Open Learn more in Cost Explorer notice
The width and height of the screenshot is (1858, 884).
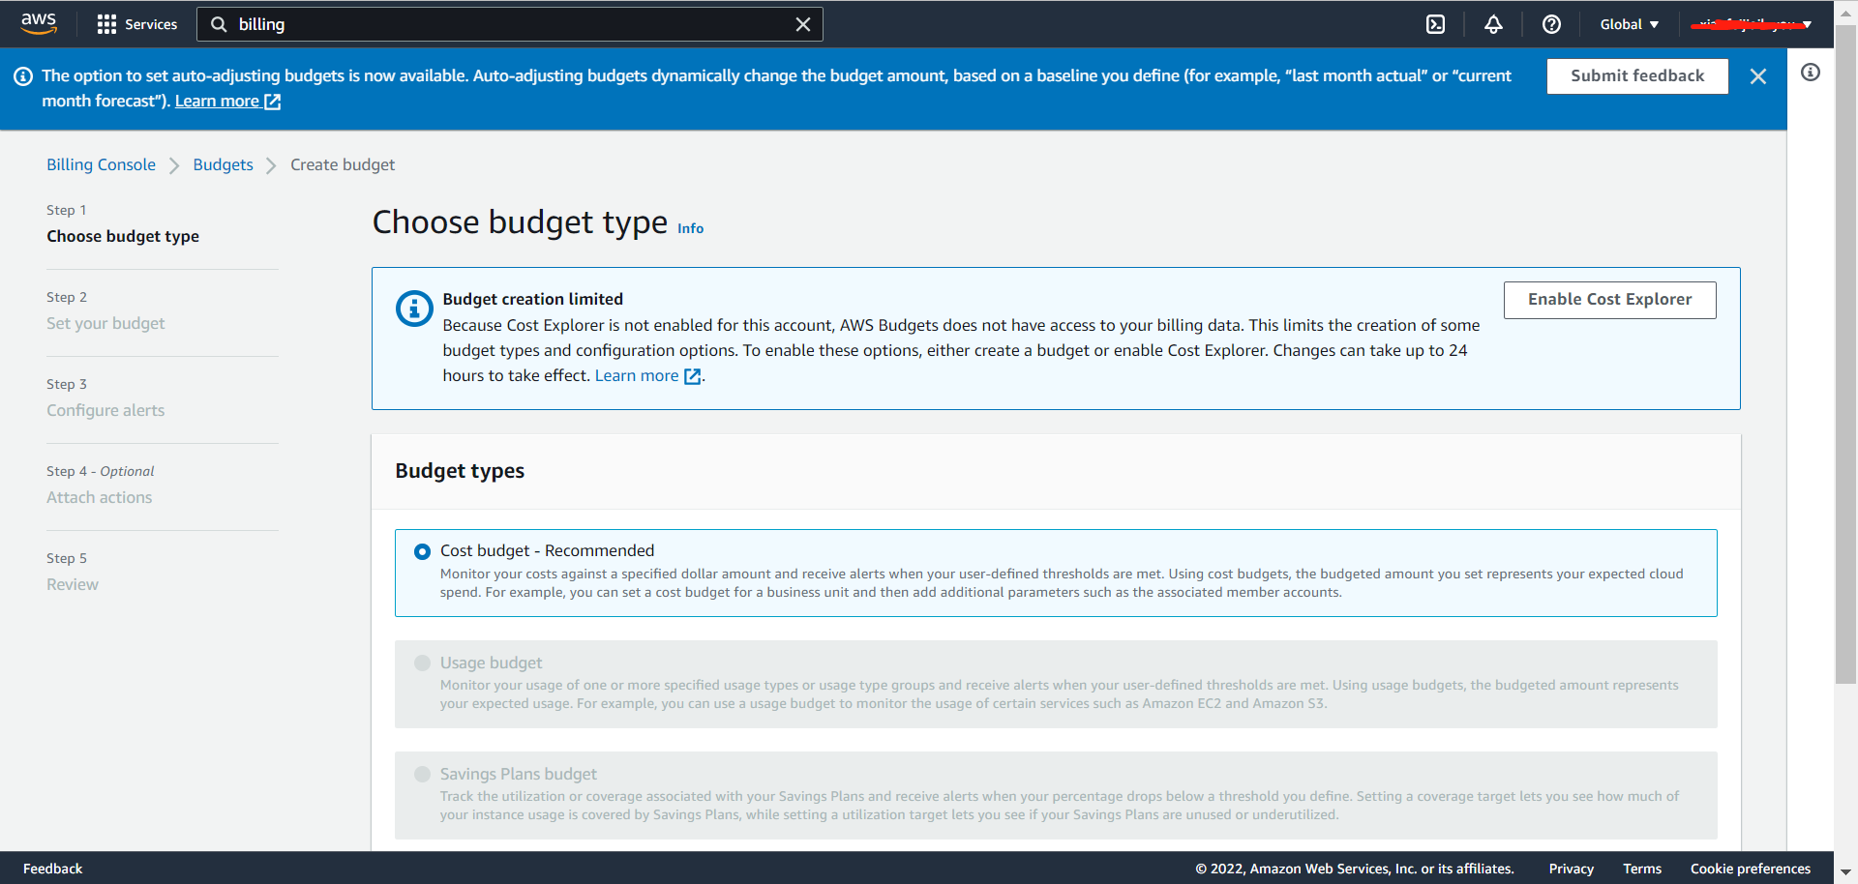pyautogui.click(x=647, y=375)
